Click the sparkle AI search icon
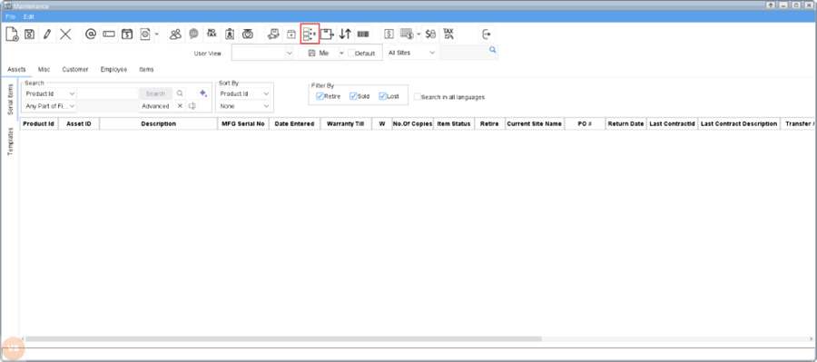The width and height of the screenshot is (817, 362). (203, 93)
